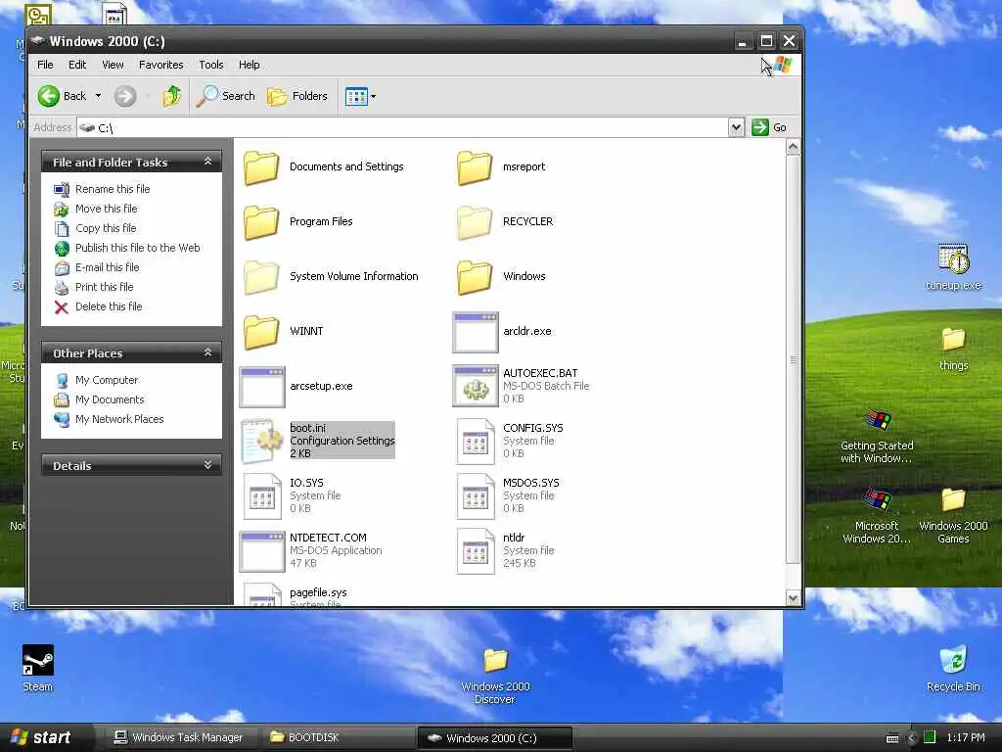Select the IO.SYS file icon

click(261, 496)
